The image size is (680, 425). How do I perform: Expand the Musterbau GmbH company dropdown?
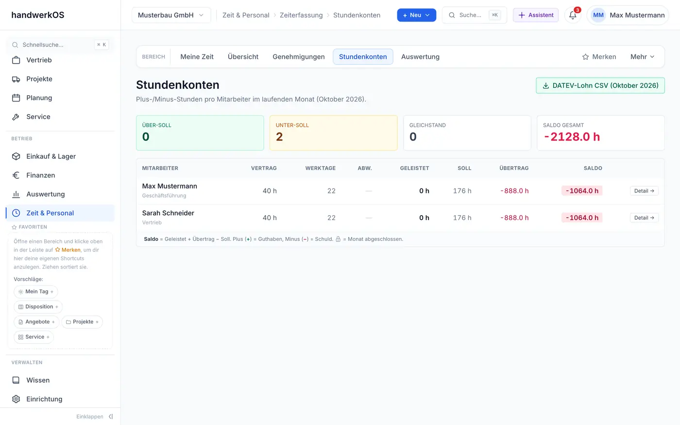171,15
